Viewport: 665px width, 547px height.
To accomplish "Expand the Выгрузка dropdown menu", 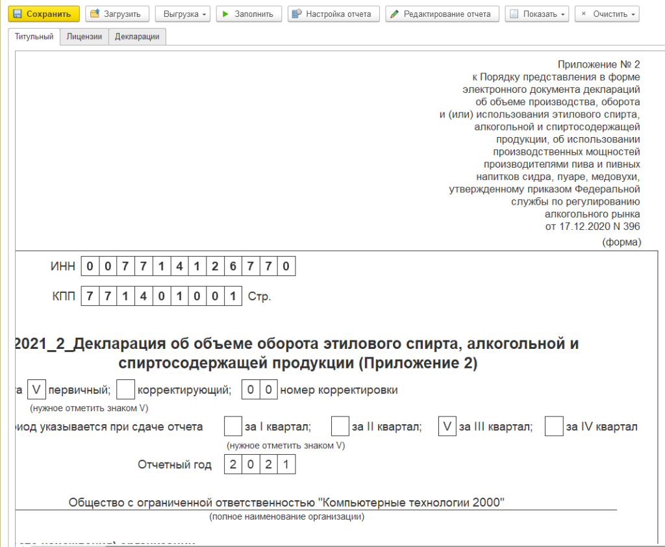I will point(205,14).
